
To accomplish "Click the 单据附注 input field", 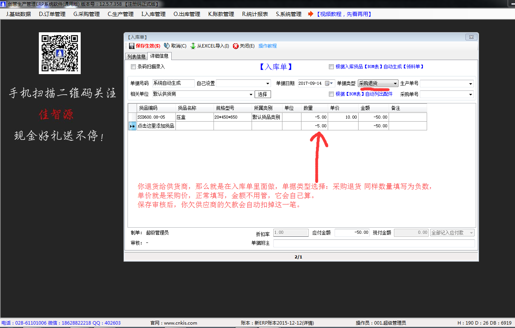I will pyautogui.click(x=374, y=243).
